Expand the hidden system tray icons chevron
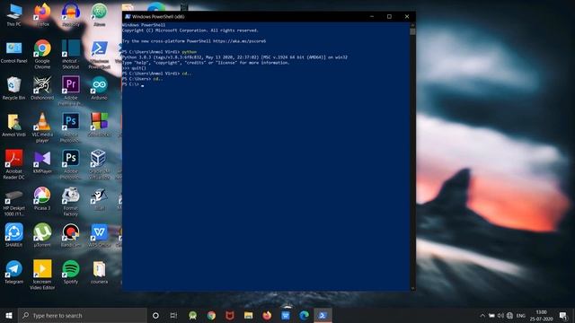Screen dimensions: 575x323 point(482,316)
